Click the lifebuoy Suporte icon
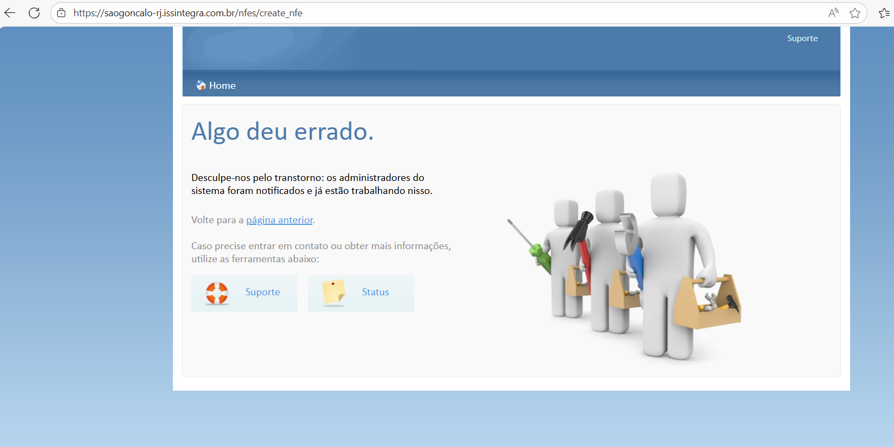 (x=217, y=293)
